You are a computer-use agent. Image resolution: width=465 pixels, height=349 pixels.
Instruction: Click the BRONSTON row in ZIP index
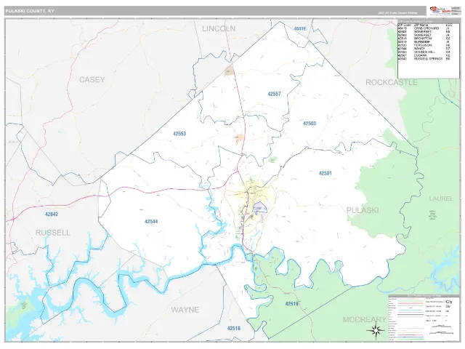coord(425,39)
